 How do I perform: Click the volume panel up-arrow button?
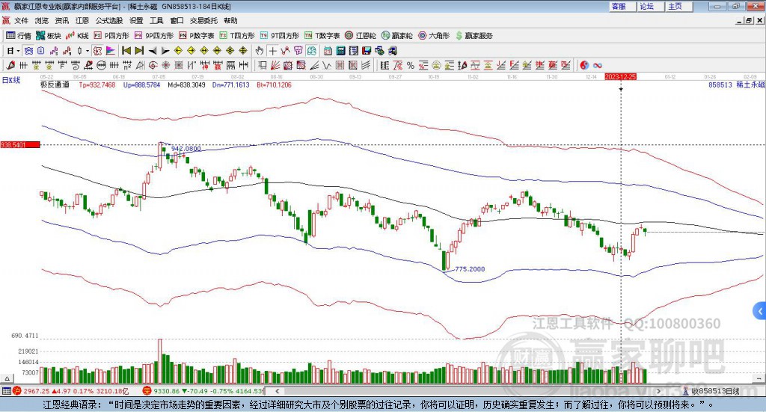[x=7, y=378]
